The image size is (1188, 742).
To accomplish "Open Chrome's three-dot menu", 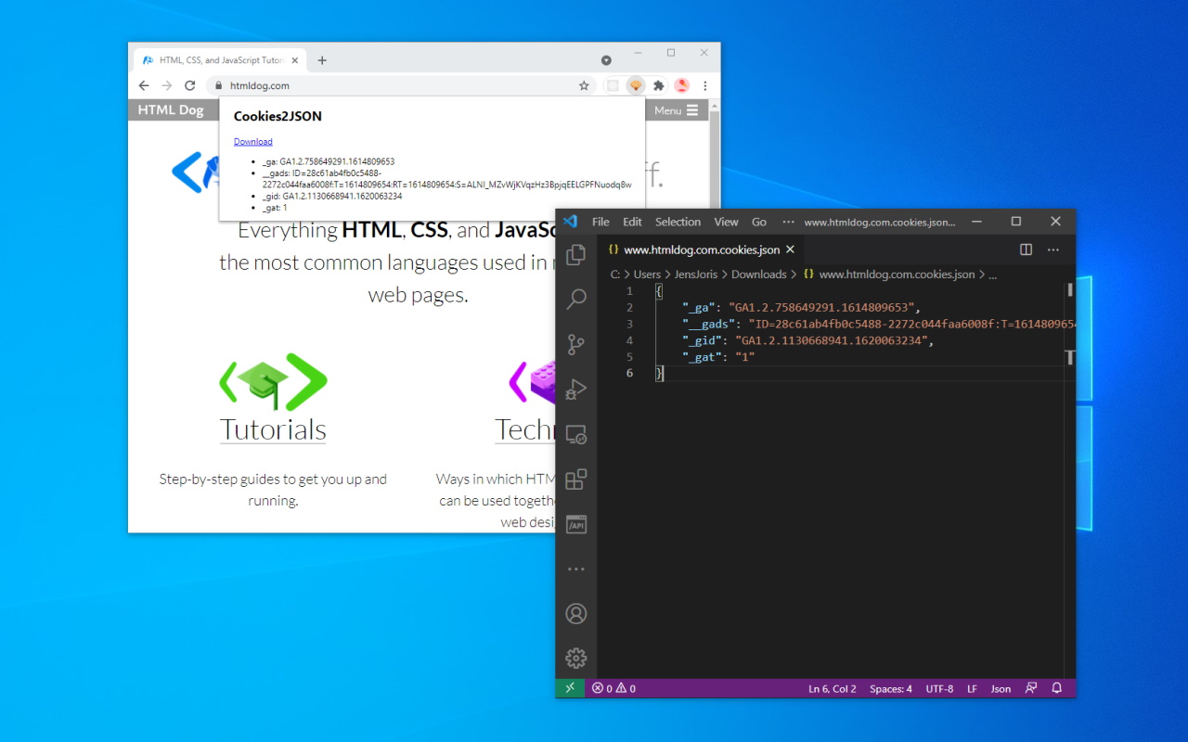I will pyautogui.click(x=704, y=84).
